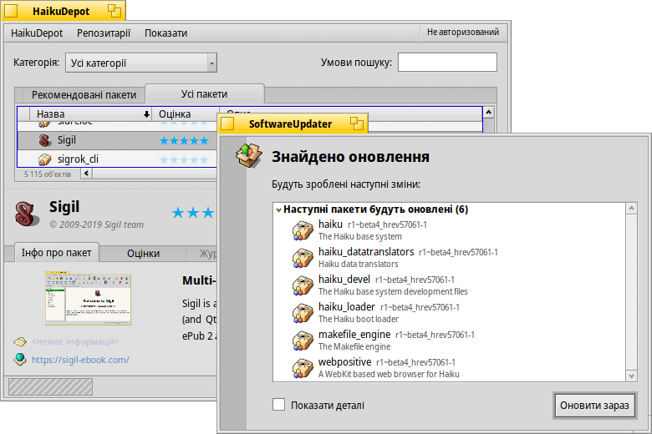Click 'haiku_datatranslators' package name
This screenshot has width=652, height=434.
pos(366,252)
